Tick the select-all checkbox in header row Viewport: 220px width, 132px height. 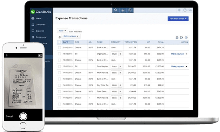pyautogui.click(x=60, y=42)
